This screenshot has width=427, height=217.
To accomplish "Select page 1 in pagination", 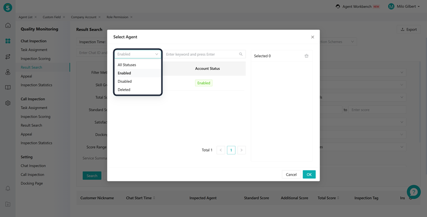I will [x=231, y=150].
